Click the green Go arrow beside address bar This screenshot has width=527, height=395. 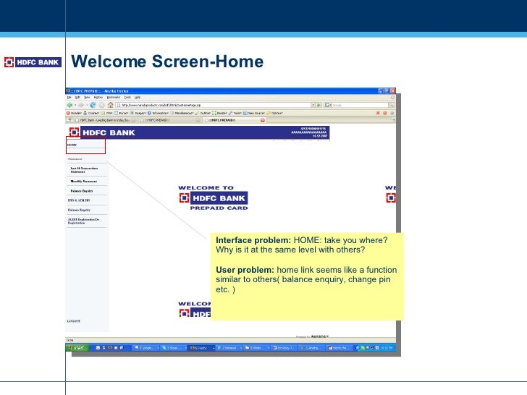[x=319, y=105]
